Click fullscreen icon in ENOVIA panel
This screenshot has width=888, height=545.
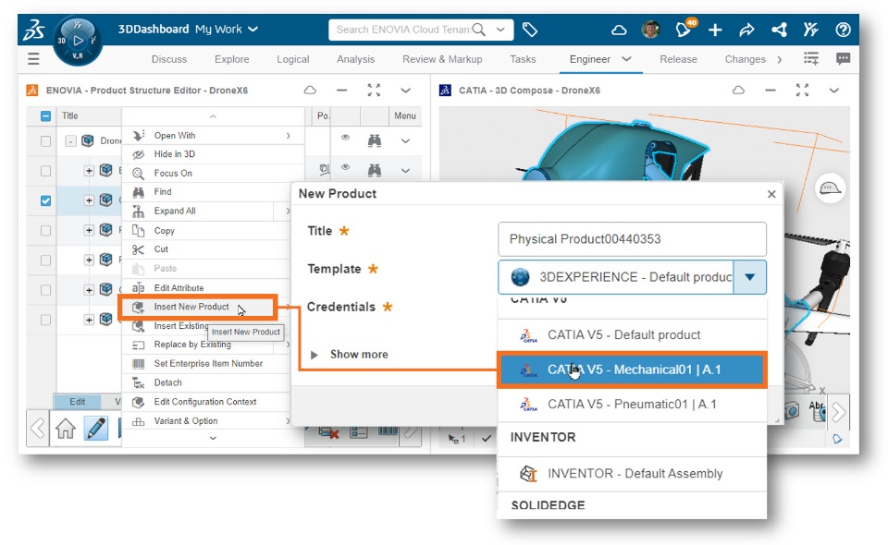(374, 90)
